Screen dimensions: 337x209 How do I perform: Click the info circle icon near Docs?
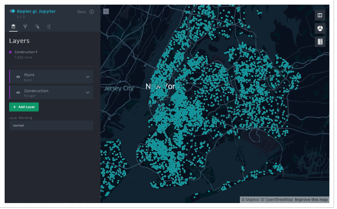(92, 12)
